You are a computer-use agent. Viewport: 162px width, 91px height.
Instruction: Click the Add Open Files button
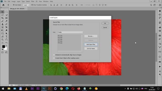coord(91,44)
